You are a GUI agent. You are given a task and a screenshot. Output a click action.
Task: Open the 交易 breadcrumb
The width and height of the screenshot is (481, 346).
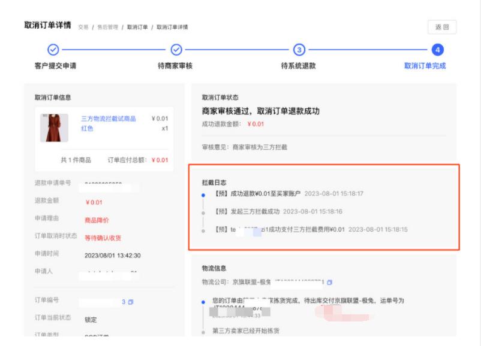(x=83, y=27)
